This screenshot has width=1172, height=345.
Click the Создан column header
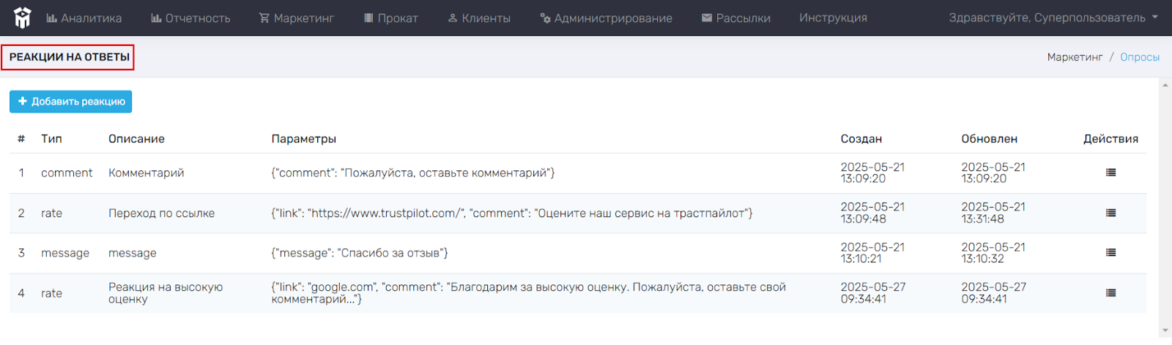pos(861,139)
